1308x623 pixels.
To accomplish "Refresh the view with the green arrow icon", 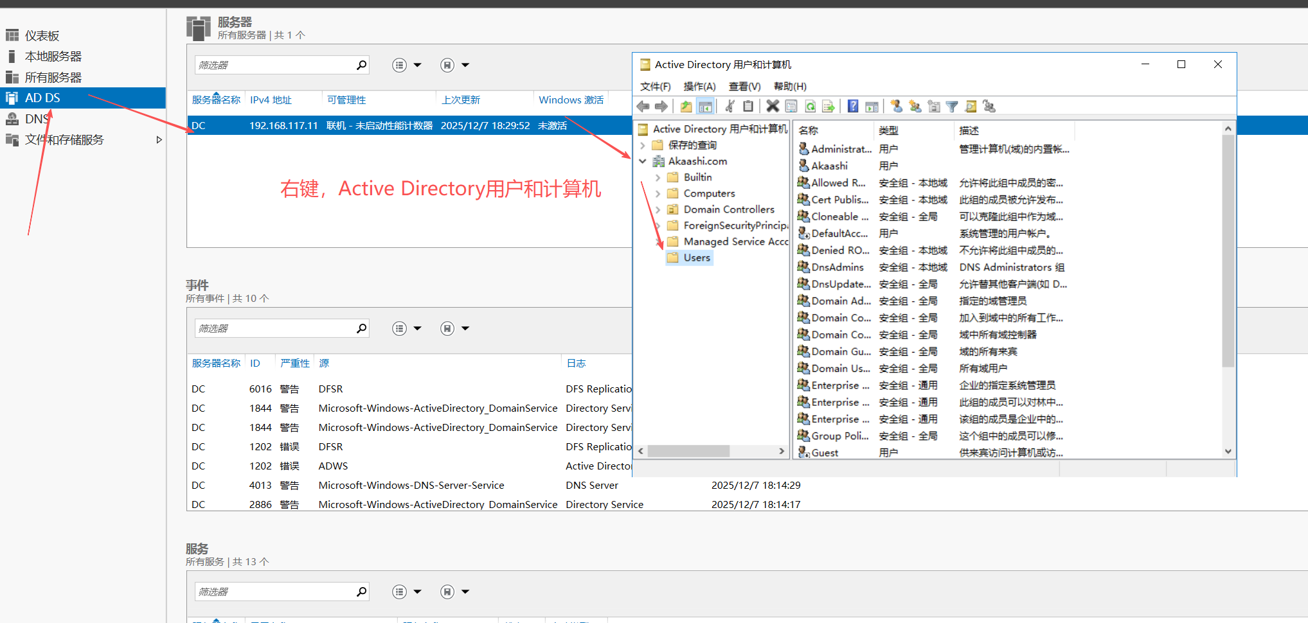I will (810, 107).
